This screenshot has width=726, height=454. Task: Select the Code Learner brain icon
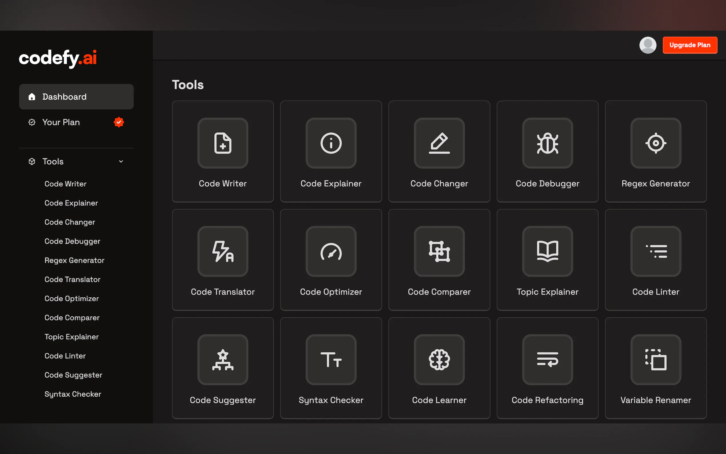439,359
